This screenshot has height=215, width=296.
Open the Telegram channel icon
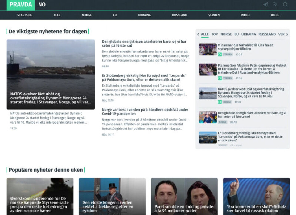click(265, 5)
